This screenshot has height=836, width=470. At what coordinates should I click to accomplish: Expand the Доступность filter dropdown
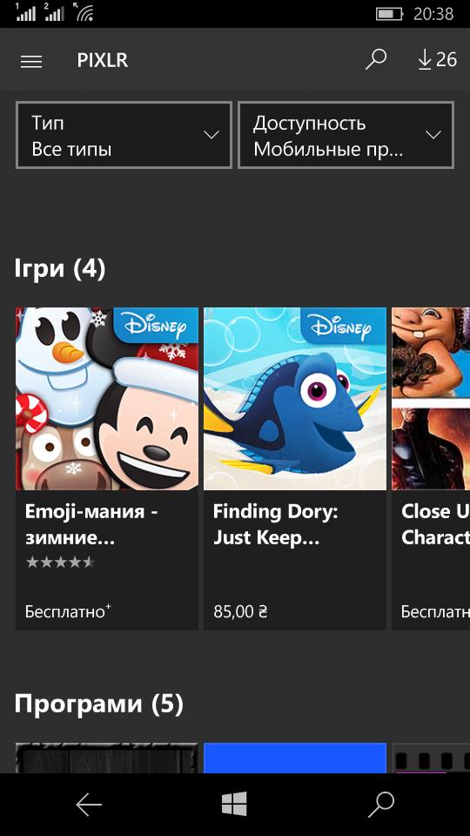coord(346,136)
